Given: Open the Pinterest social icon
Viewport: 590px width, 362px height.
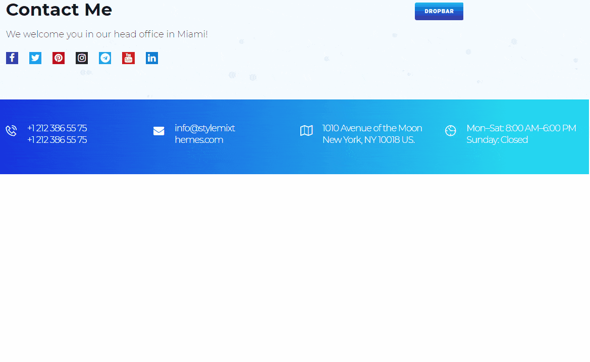Looking at the screenshot, I should [x=59, y=58].
